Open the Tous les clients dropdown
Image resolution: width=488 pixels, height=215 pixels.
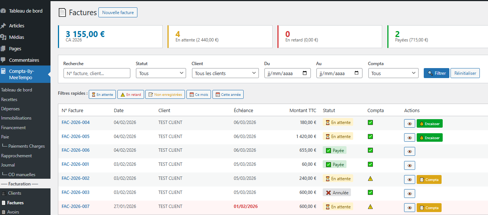tap(225, 73)
